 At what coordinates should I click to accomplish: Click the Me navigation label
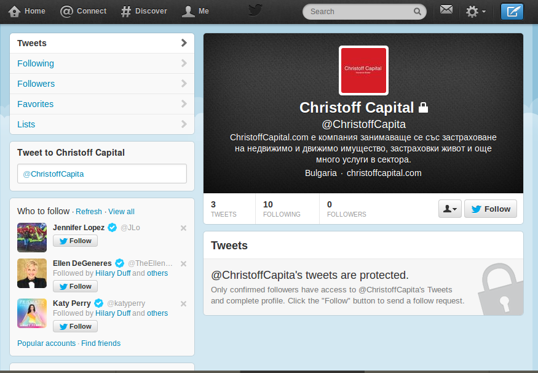[x=204, y=11]
